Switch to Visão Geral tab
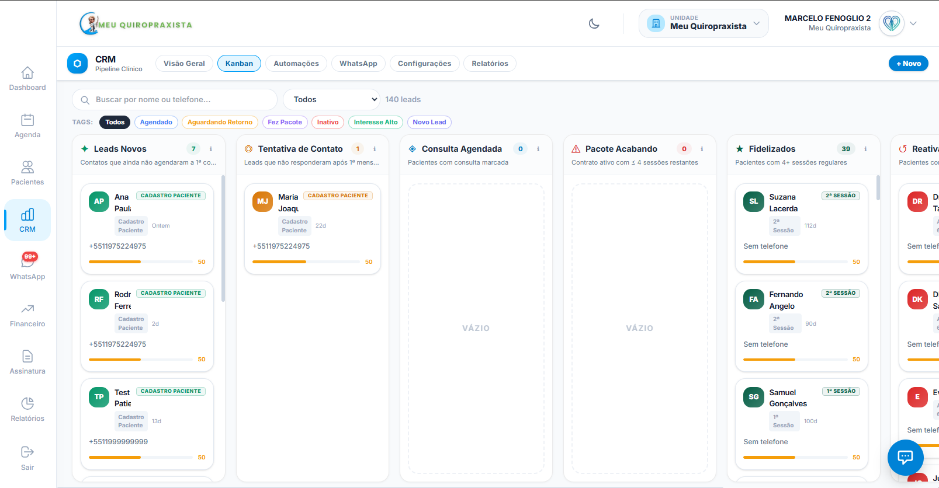The width and height of the screenshot is (939, 488). click(184, 64)
